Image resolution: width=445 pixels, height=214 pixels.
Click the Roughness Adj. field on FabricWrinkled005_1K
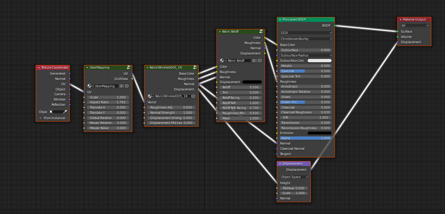171,107
